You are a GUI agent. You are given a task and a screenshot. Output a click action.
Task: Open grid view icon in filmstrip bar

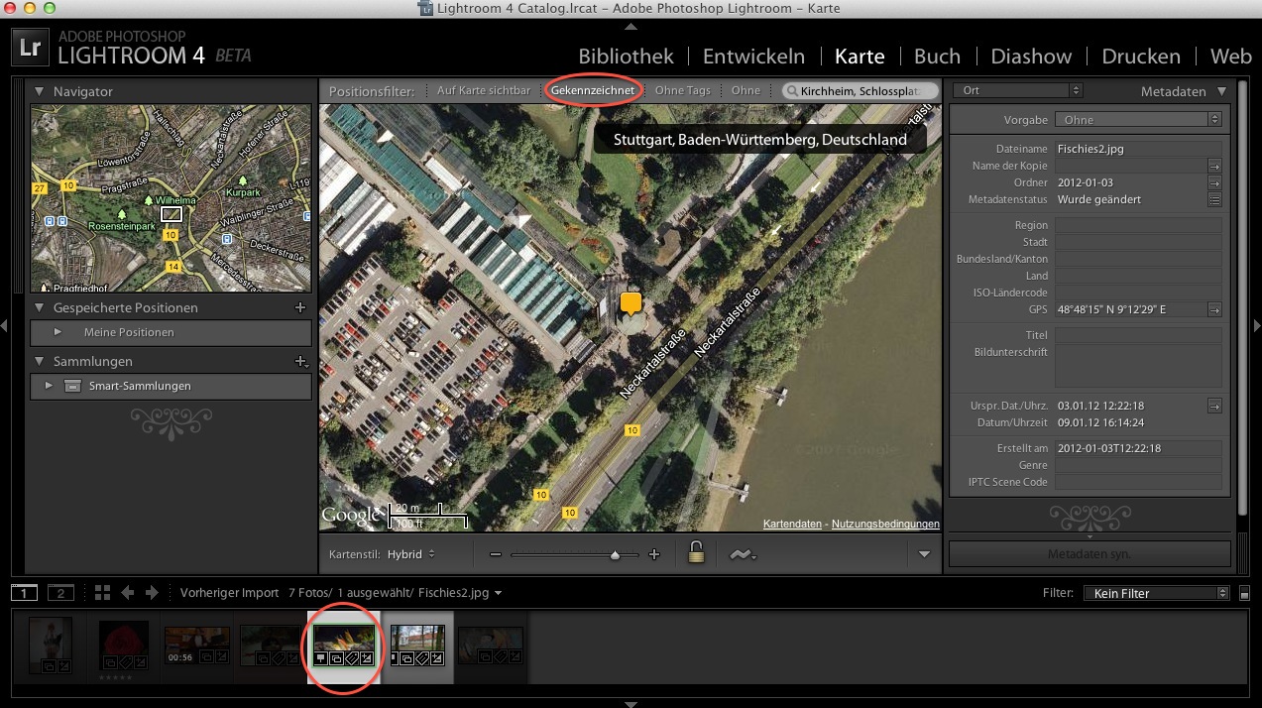[103, 593]
